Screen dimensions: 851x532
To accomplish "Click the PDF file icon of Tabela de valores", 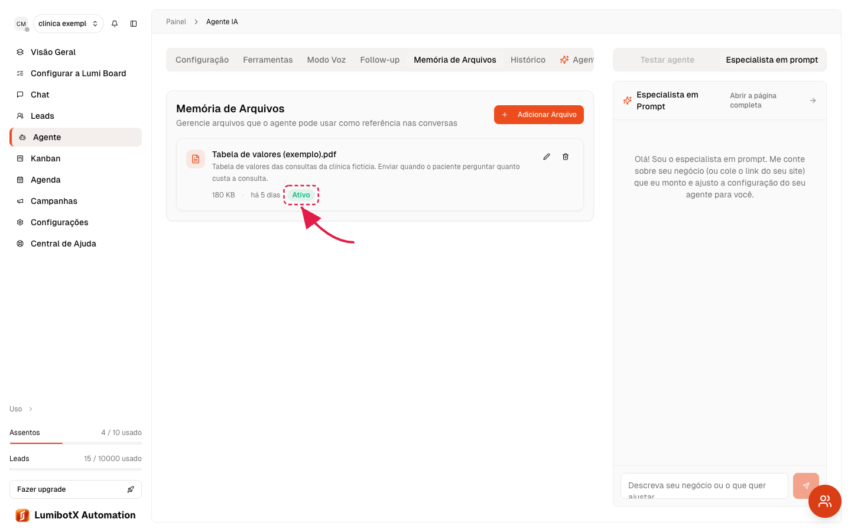I will pos(196,159).
